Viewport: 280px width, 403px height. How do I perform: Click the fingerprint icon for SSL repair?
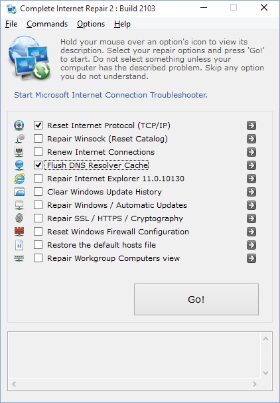(19, 218)
